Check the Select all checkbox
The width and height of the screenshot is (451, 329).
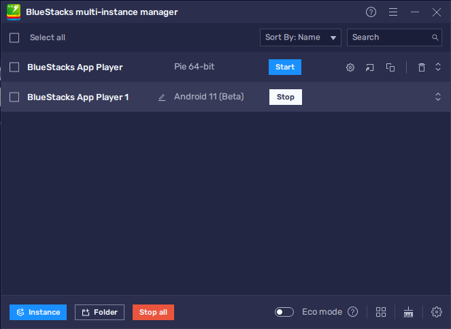click(x=14, y=37)
